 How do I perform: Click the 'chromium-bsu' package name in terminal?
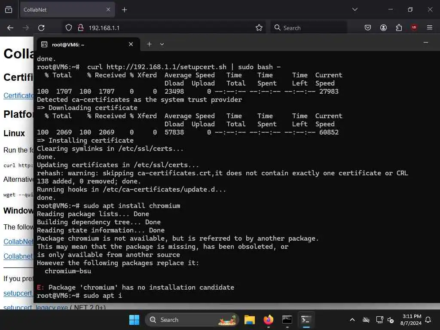tap(68, 271)
